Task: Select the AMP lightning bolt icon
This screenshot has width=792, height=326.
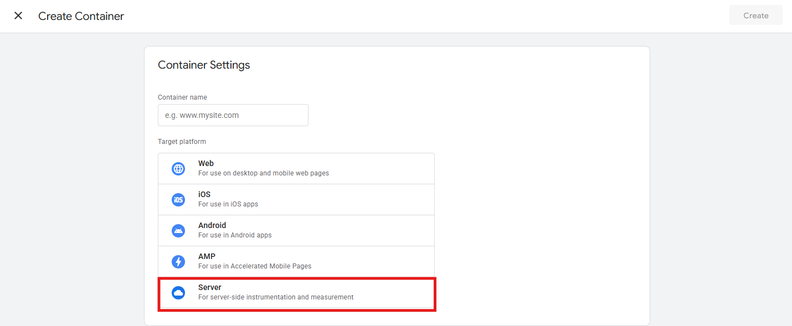Action: coord(178,262)
